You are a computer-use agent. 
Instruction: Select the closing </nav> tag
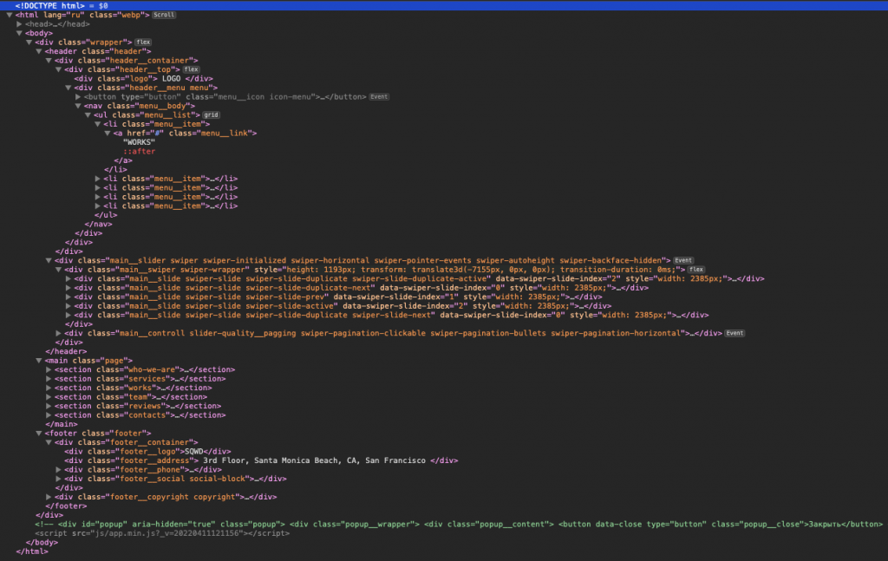[x=98, y=224]
